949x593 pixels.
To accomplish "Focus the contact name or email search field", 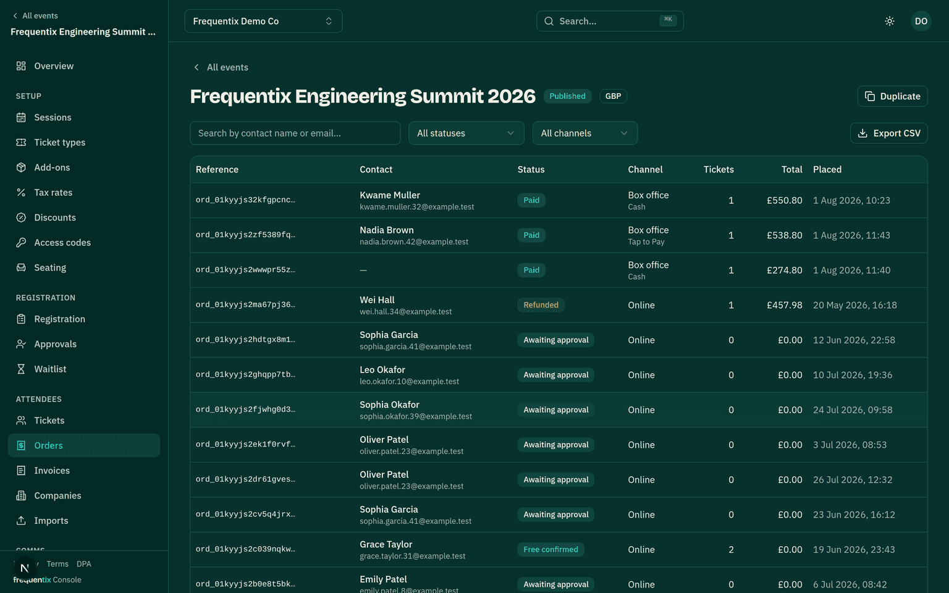I will tap(295, 133).
